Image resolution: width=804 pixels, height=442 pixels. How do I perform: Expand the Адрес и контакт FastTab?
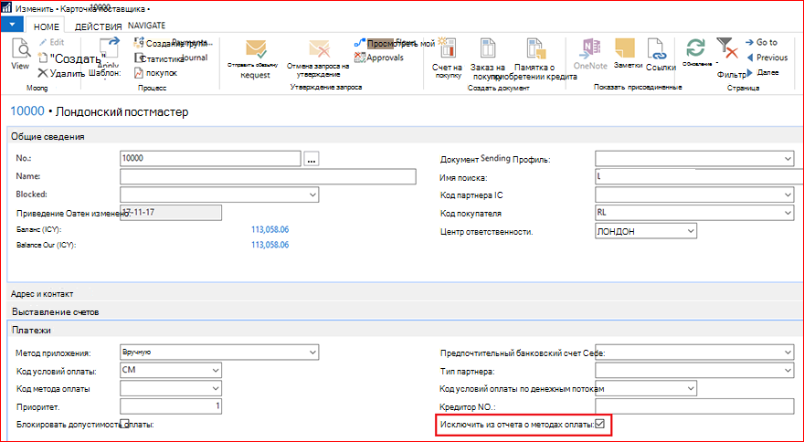(x=42, y=294)
